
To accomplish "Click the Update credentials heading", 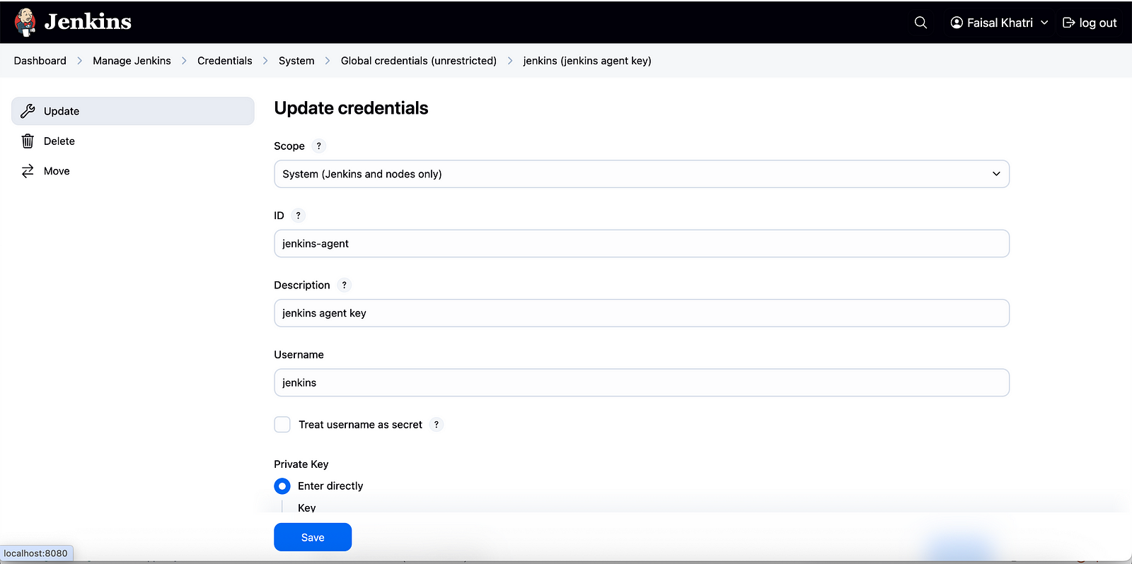I will [351, 108].
